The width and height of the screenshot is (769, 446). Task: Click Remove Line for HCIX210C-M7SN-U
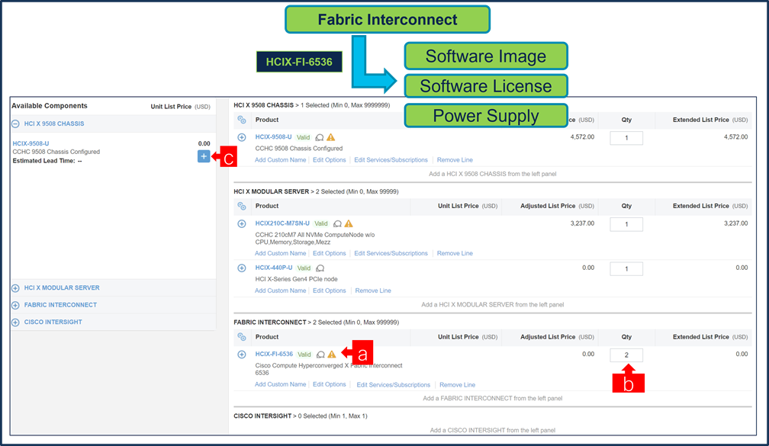(455, 254)
